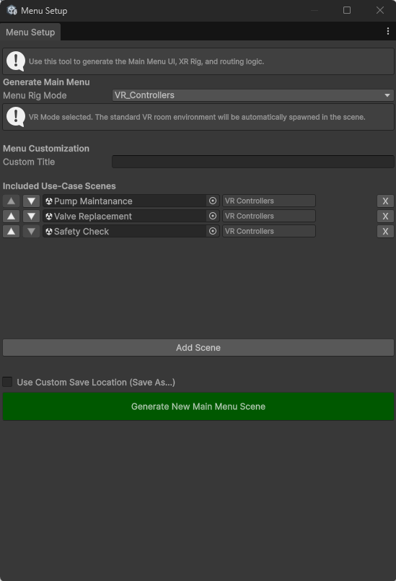
Task: Move Safety Check scene up
Action: (11, 231)
